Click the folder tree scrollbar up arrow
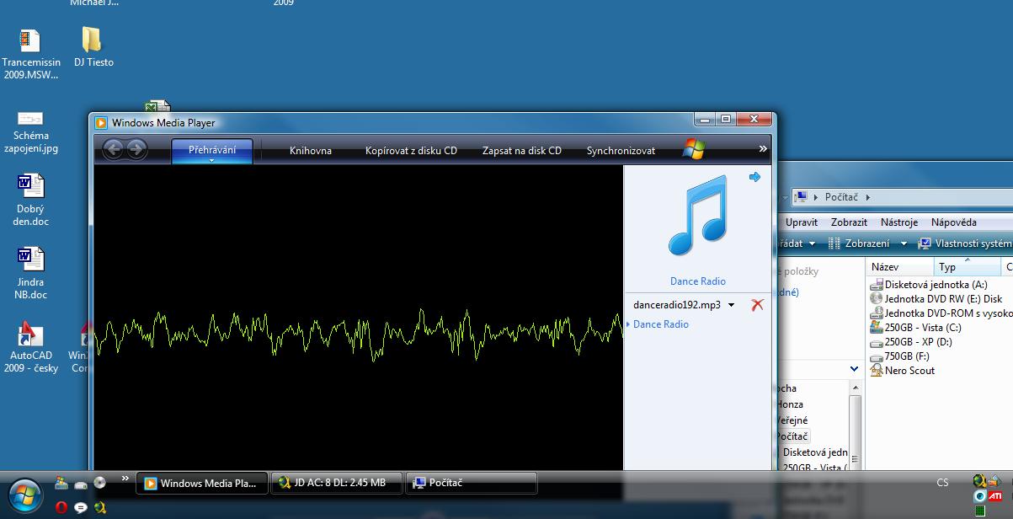The width and height of the screenshot is (1013, 519). click(x=855, y=389)
